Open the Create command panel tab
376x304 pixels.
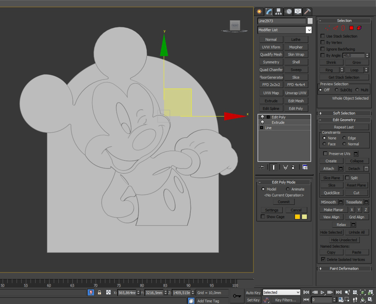click(259, 12)
